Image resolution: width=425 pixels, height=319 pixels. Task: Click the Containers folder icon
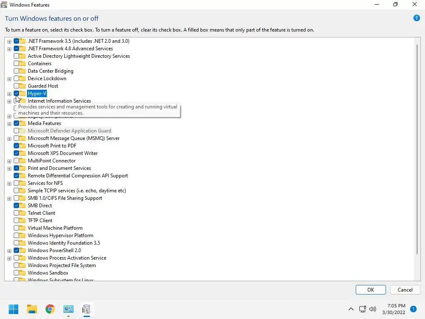22,64
